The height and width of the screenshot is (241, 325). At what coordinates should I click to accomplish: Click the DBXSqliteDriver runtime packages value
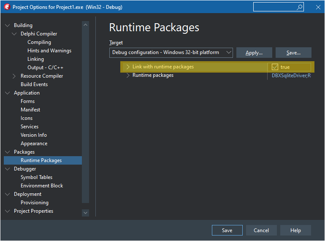[291, 76]
